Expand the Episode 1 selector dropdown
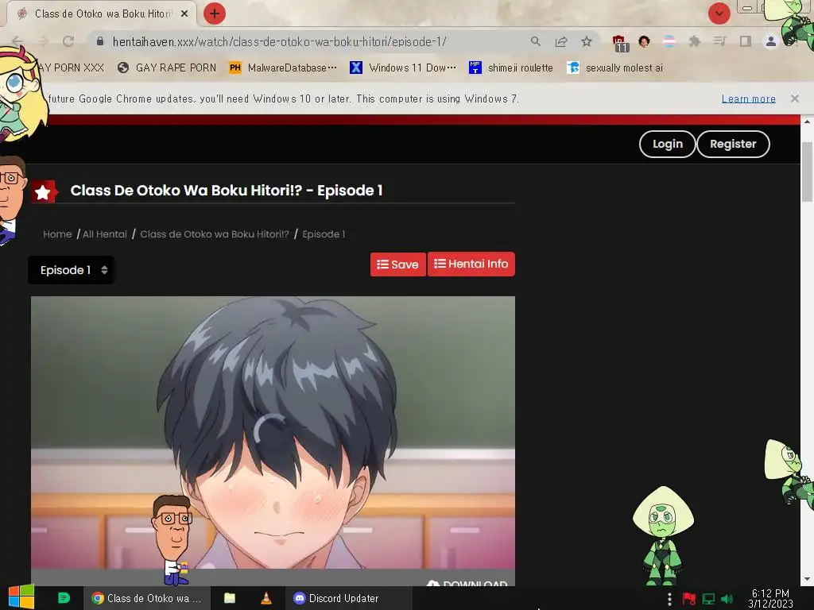The image size is (814, 610). [72, 270]
